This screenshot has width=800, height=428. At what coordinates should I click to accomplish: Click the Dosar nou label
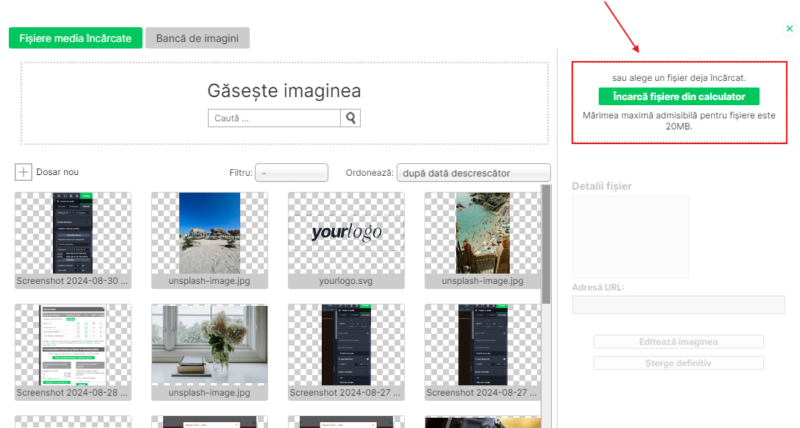click(57, 172)
